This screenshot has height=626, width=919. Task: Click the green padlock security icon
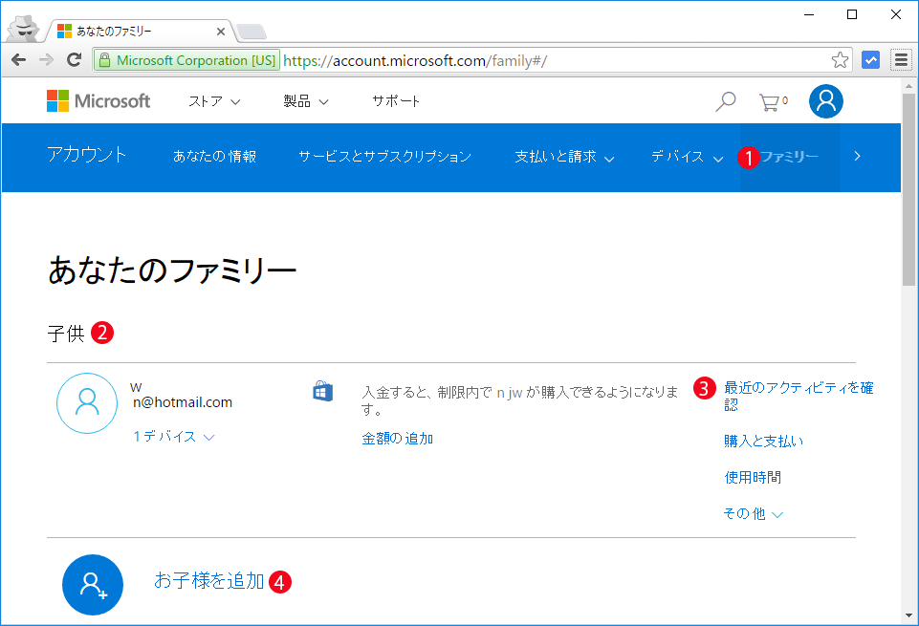(104, 60)
